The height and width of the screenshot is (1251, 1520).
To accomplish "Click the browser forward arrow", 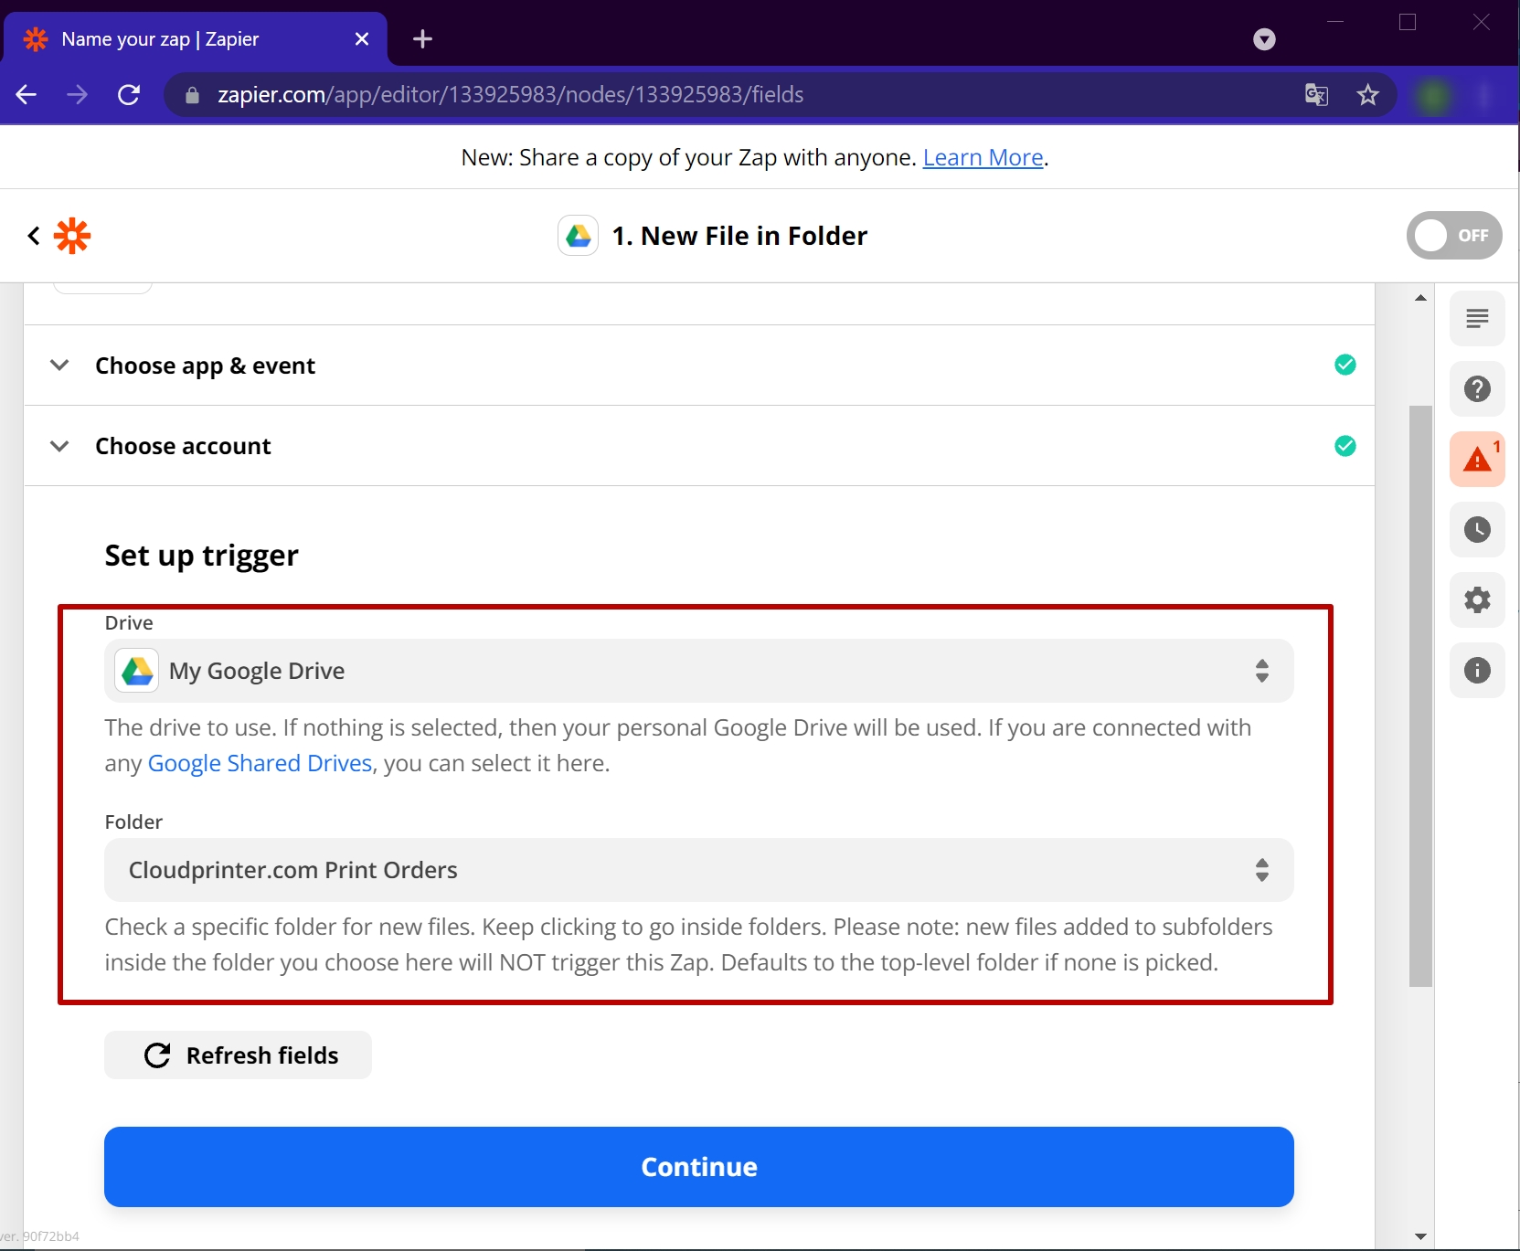I will click(78, 95).
